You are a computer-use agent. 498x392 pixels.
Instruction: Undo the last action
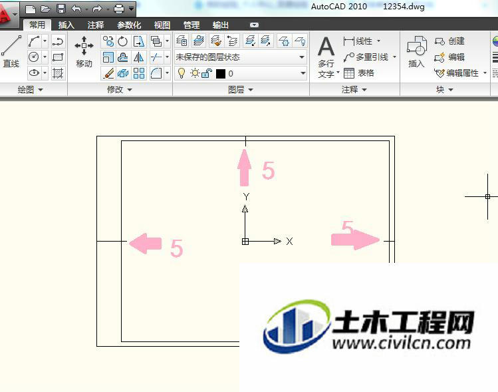[x=76, y=9]
